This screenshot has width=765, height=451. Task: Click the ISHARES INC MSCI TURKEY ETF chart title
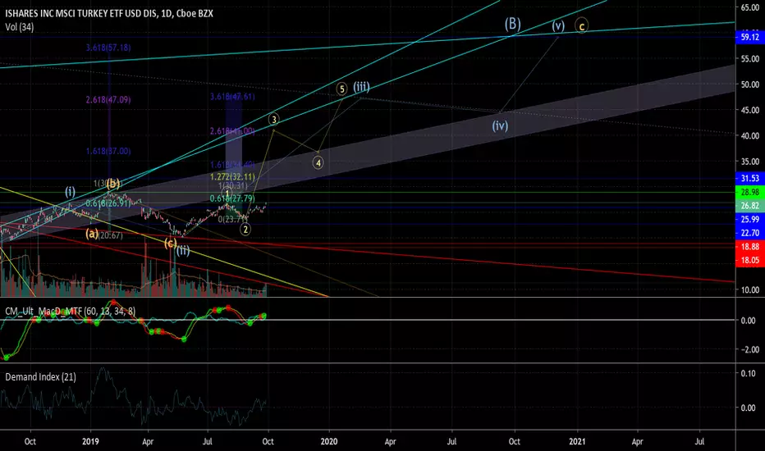[109, 14]
